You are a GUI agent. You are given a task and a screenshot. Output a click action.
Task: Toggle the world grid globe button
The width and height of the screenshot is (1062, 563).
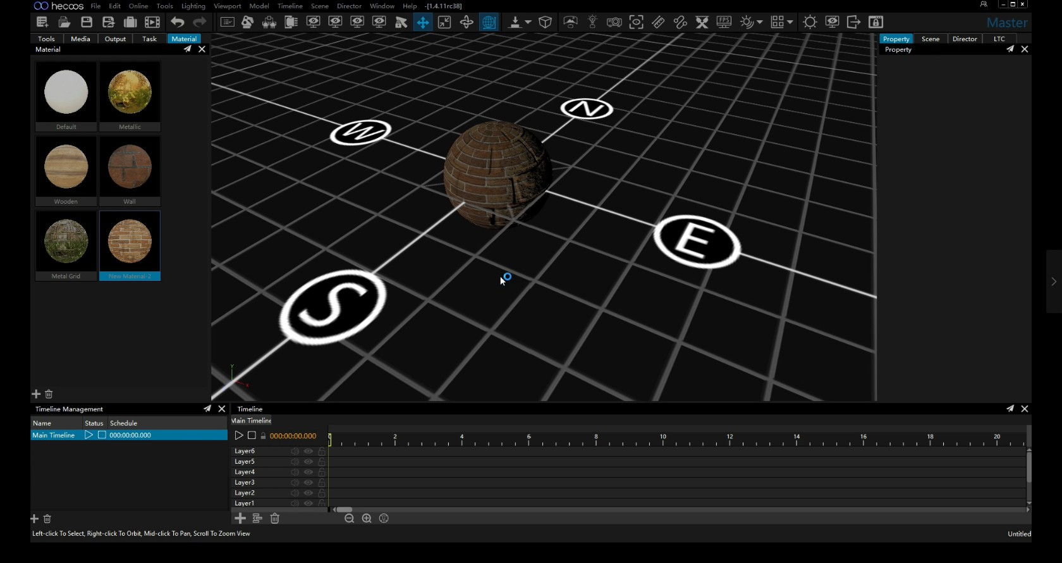(489, 22)
